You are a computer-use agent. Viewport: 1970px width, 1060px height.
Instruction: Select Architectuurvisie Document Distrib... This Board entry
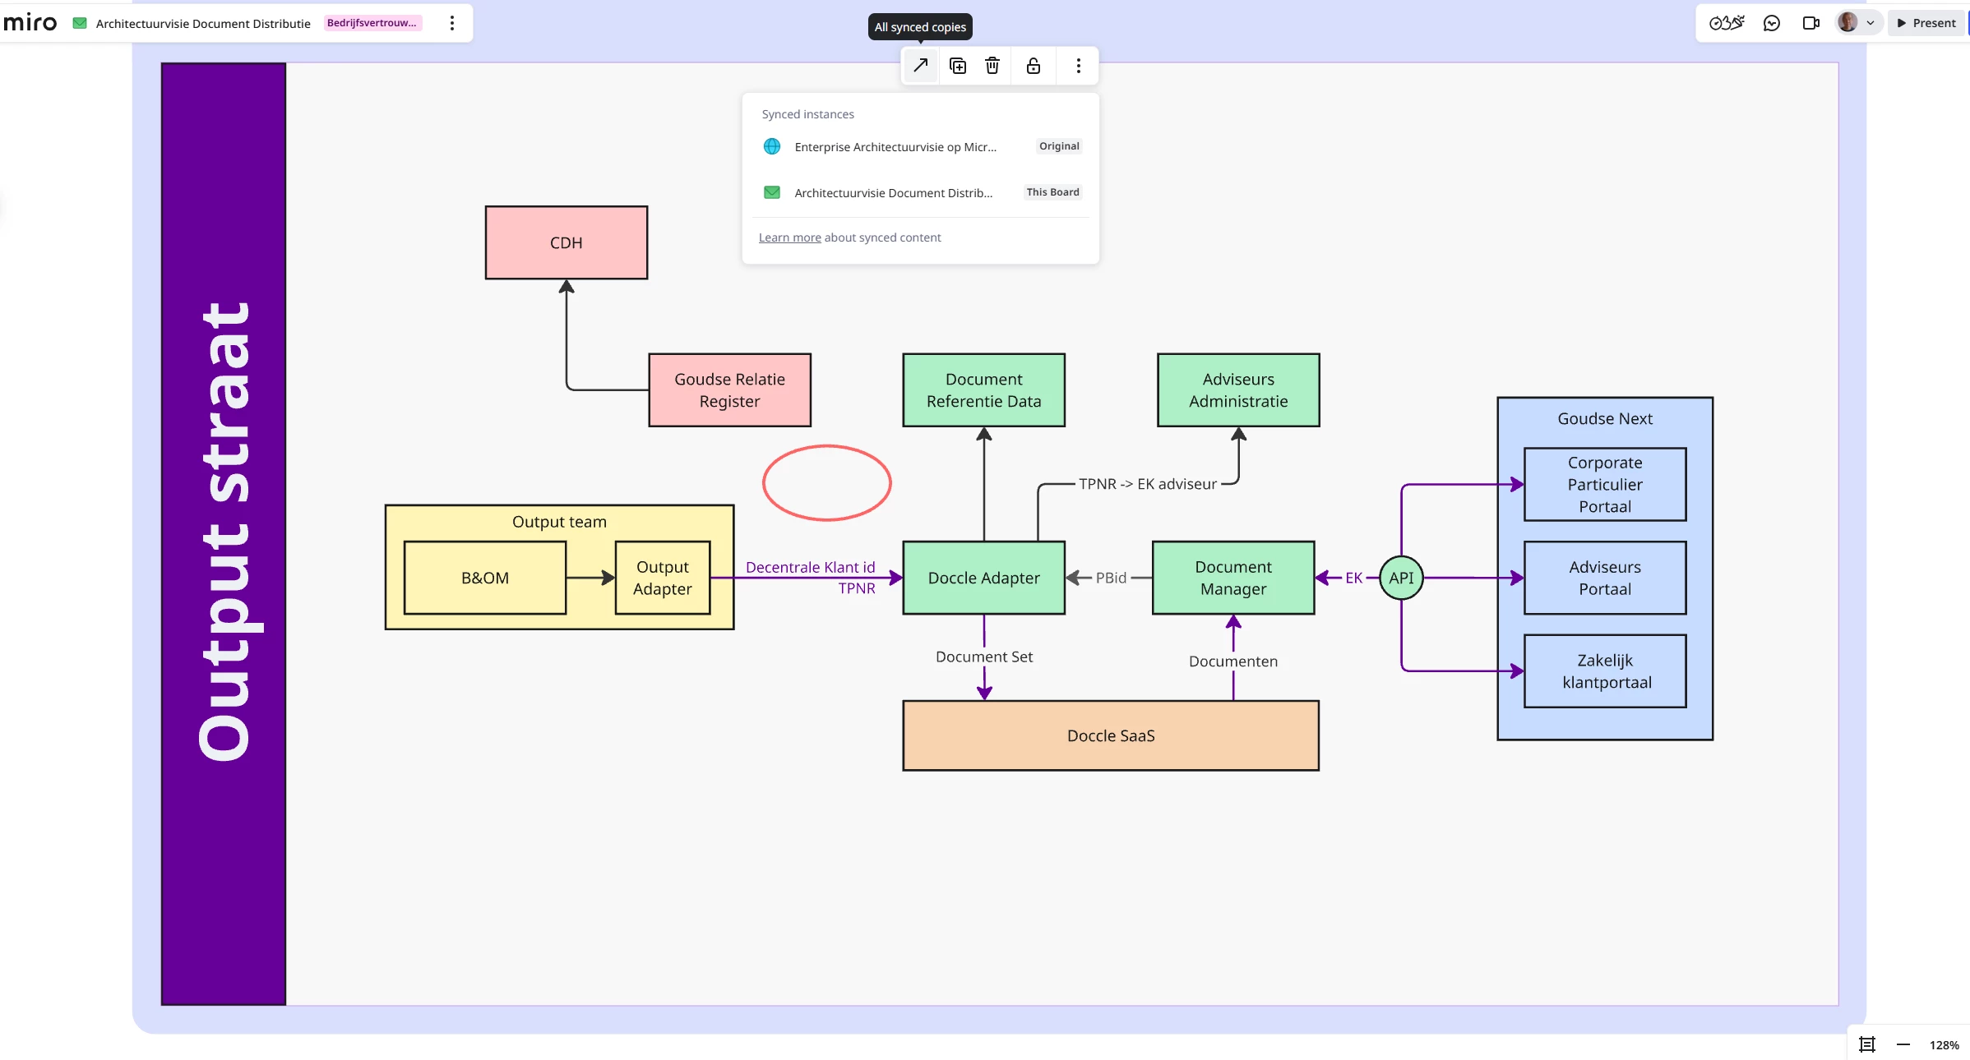click(x=893, y=193)
